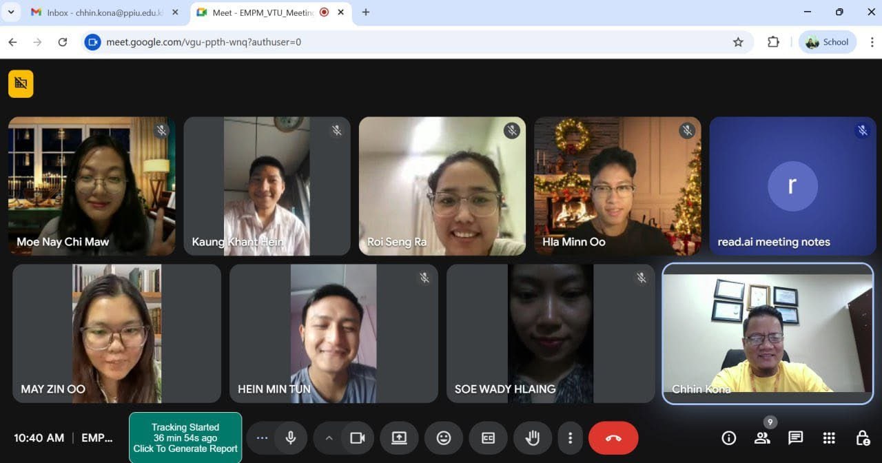Turn on closed captions
Screen dimensions: 882x463
[x=488, y=438]
